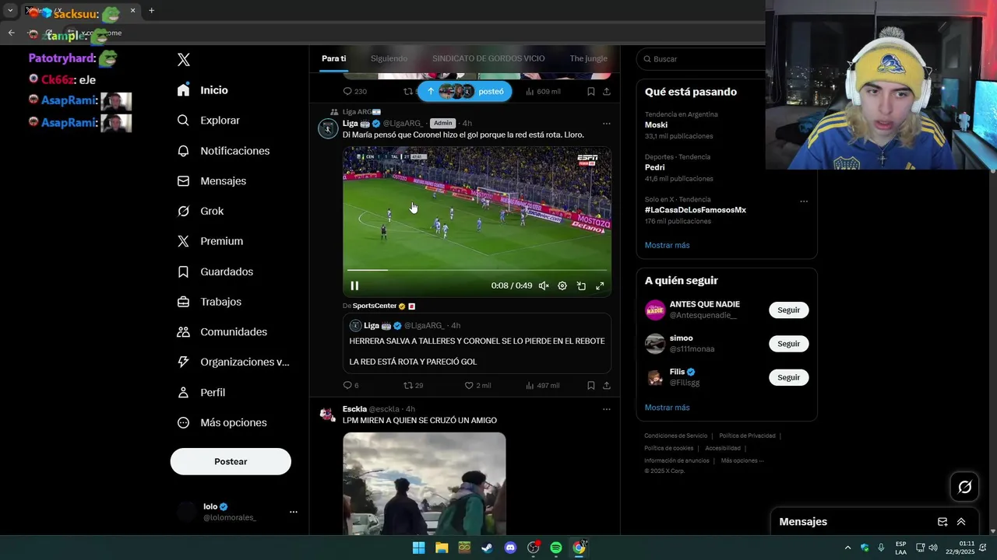Open Spotify from the taskbar
Screen dimensions: 997x560
tap(556, 548)
